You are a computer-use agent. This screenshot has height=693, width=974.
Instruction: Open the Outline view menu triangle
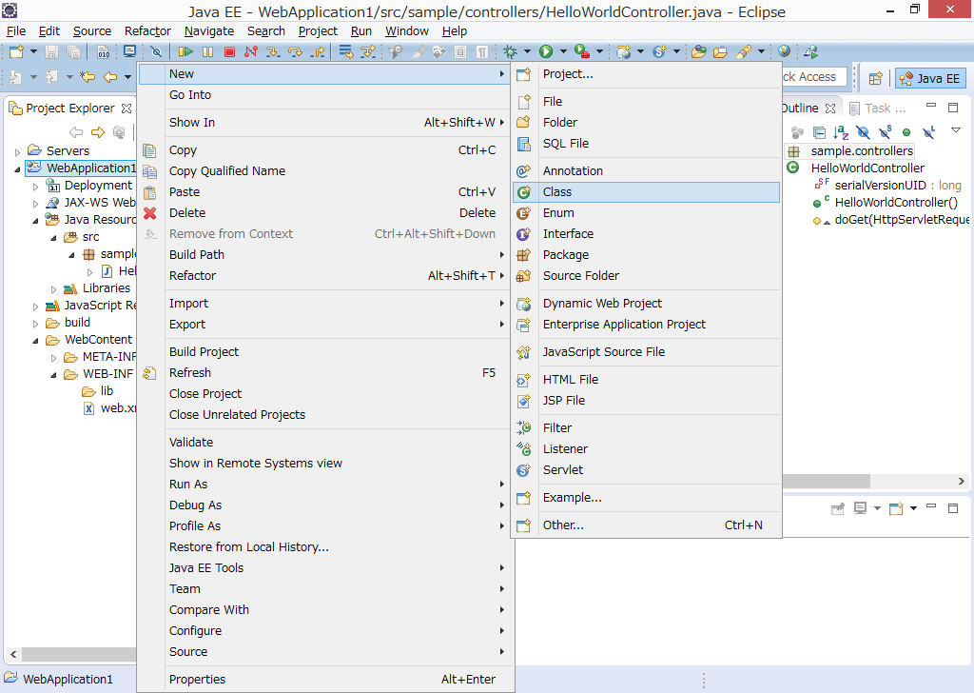click(x=956, y=130)
